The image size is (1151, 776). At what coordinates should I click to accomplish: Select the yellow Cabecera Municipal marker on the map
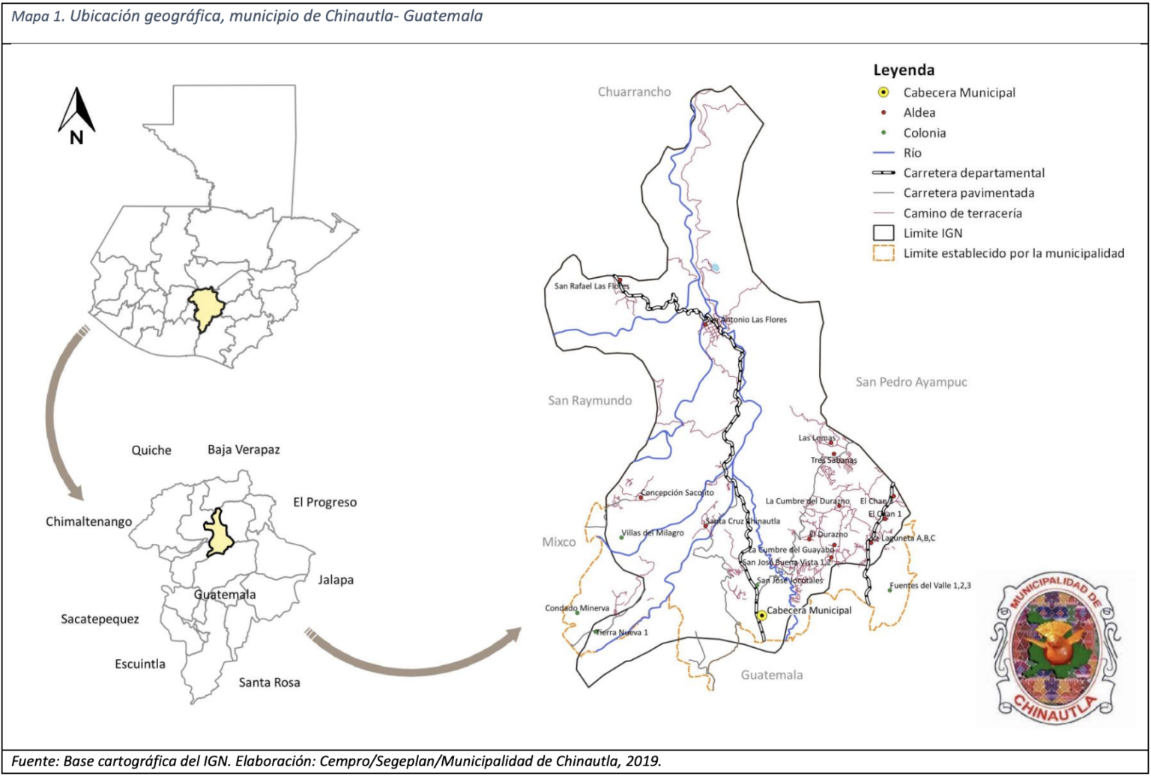tap(761, 615)
